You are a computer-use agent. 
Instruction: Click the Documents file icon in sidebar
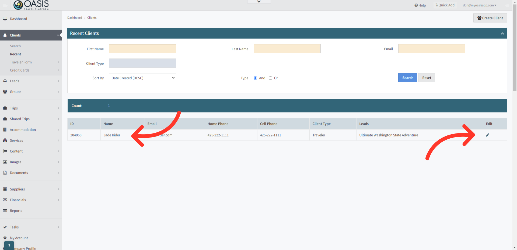5,173
